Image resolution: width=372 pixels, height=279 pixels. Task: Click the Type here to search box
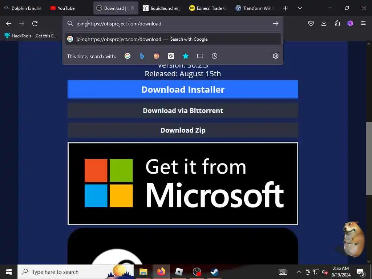[x=76, y=272]
